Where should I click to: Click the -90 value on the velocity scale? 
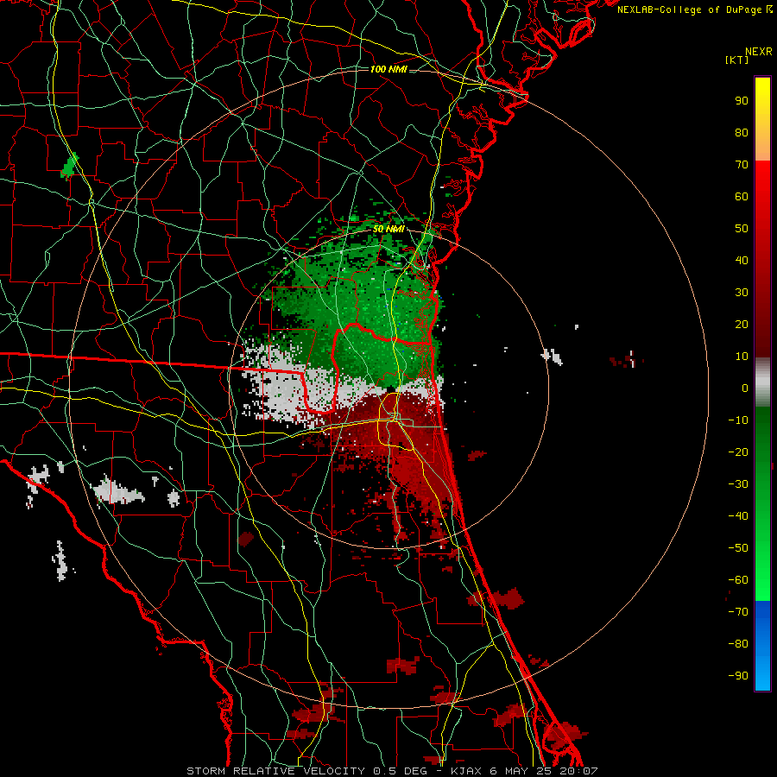point(738,675)
